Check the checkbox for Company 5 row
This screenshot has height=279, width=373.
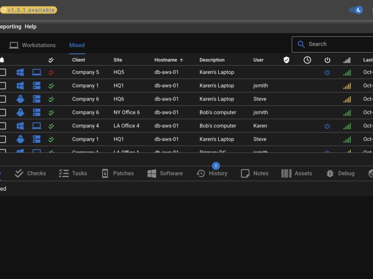pyautogui.click(x=3, y=73)
